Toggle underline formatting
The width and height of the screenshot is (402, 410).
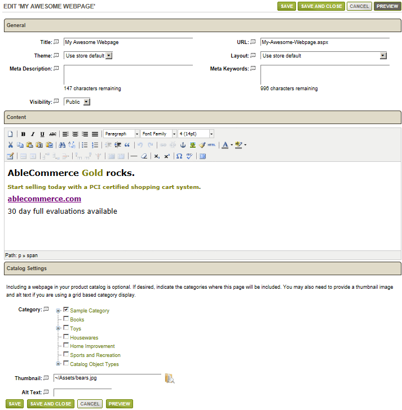[x=42, y=134]
